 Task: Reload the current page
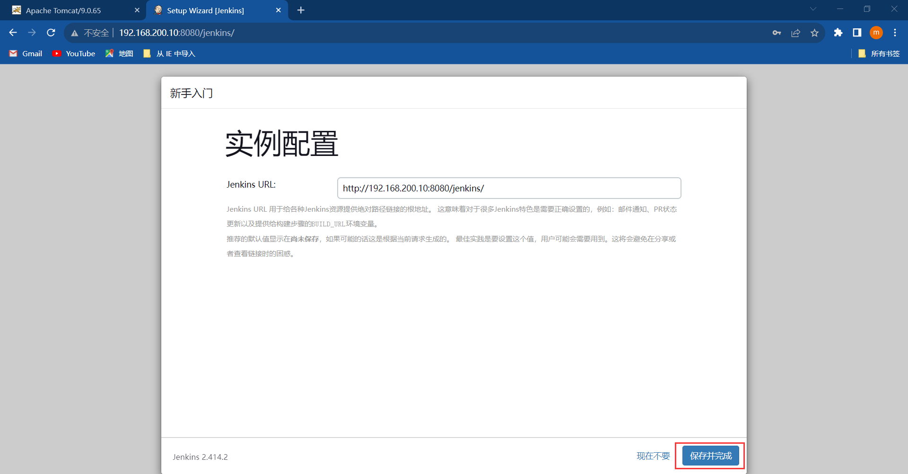[51, 33]
